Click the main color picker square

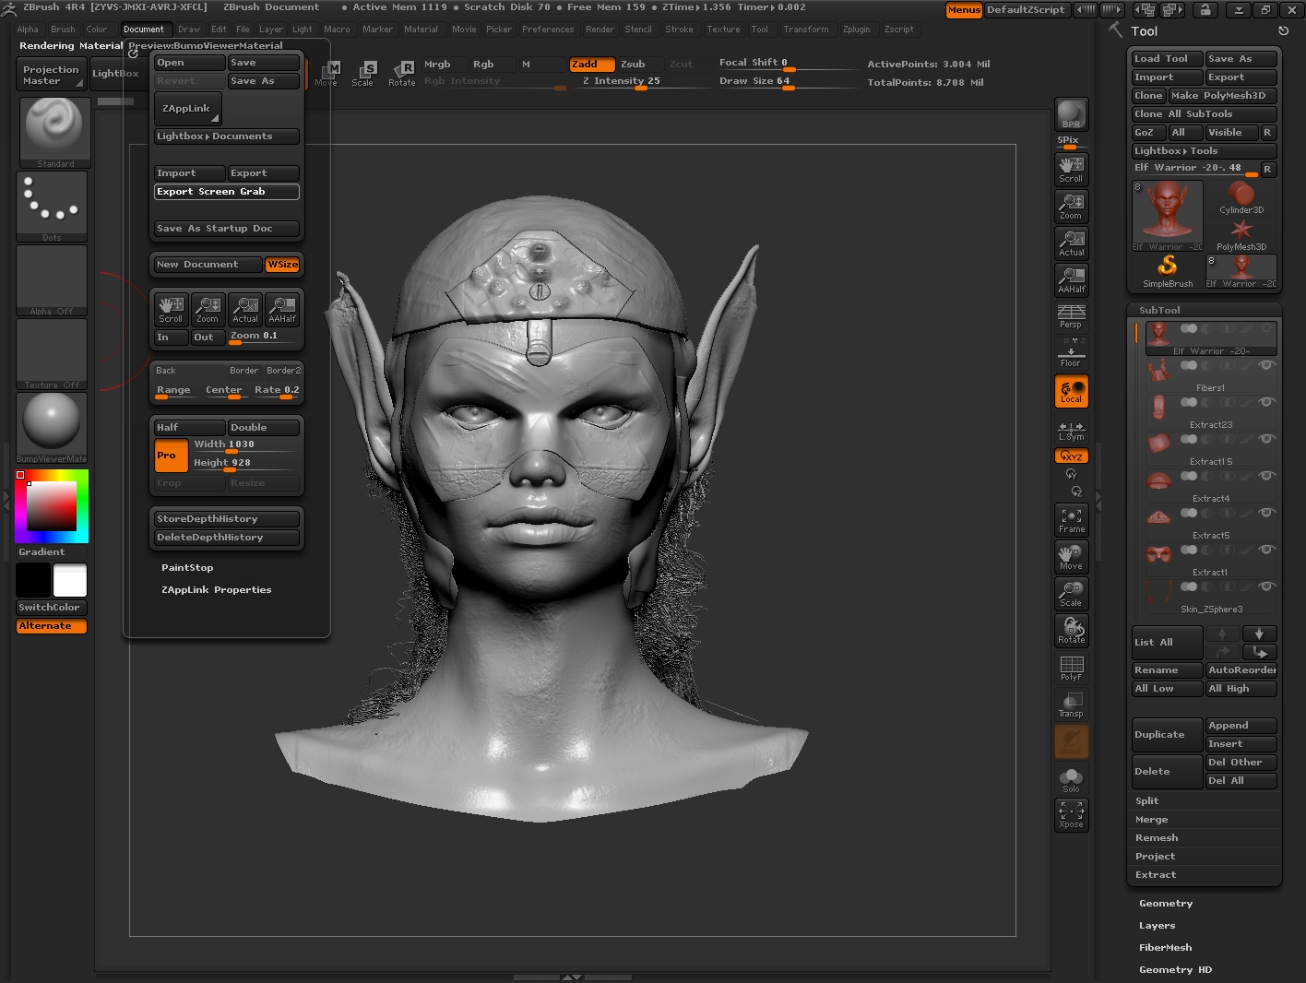(51, 505)
